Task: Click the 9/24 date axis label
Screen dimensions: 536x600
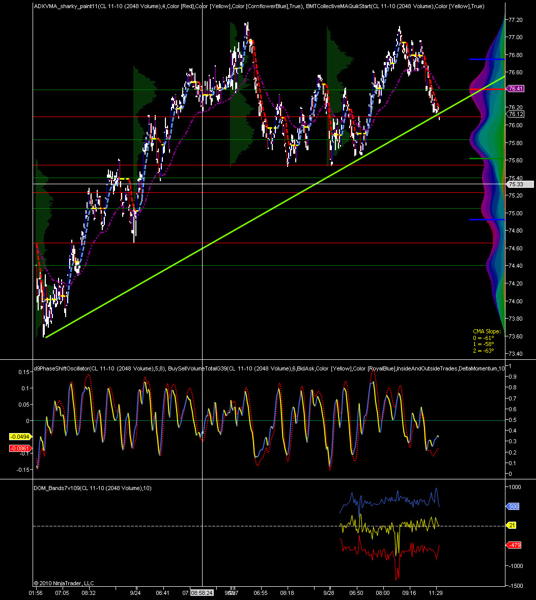Action: [135, 593]
